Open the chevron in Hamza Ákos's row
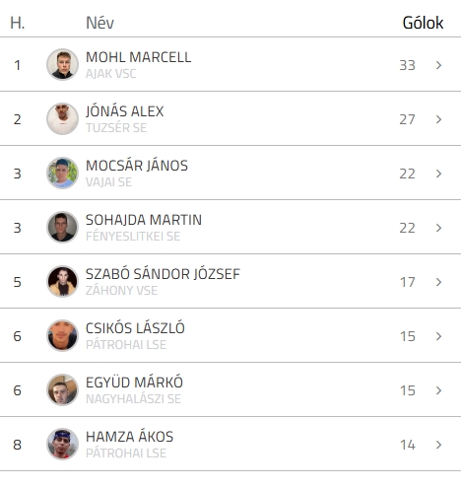461x488 pixels. click(438, 445)
